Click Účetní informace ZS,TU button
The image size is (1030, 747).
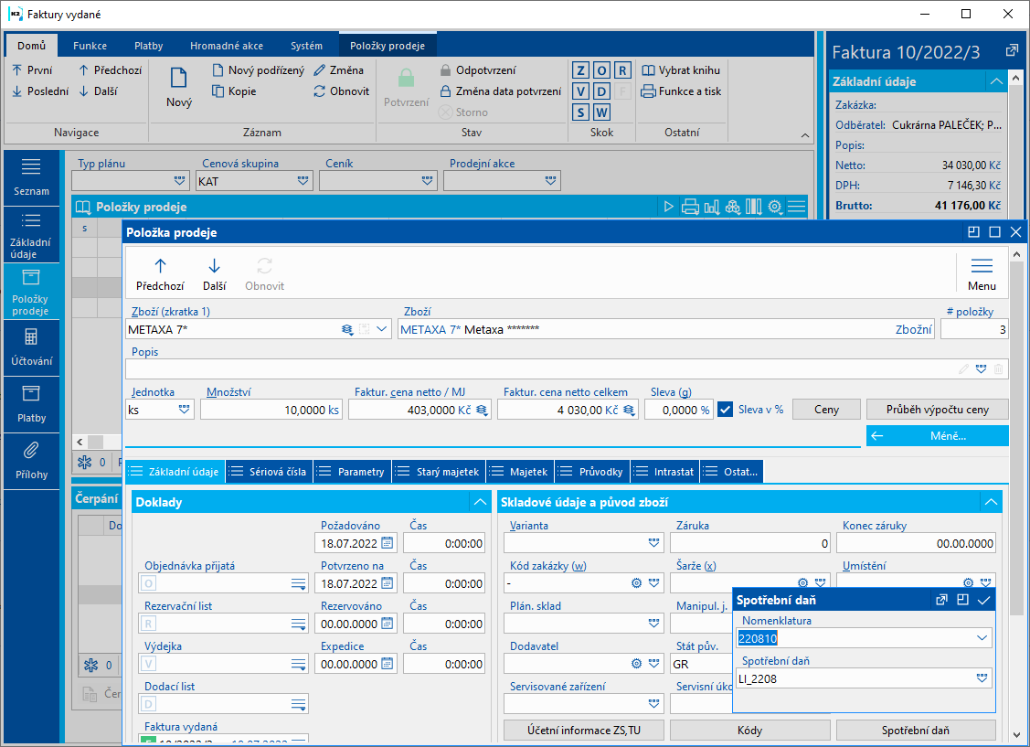click(x=583, y=731)
